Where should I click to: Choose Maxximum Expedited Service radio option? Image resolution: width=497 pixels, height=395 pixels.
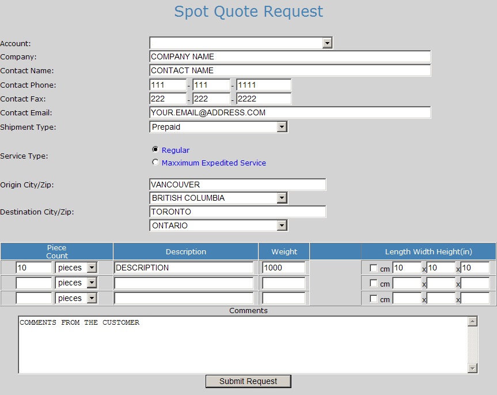pos(155,162)
